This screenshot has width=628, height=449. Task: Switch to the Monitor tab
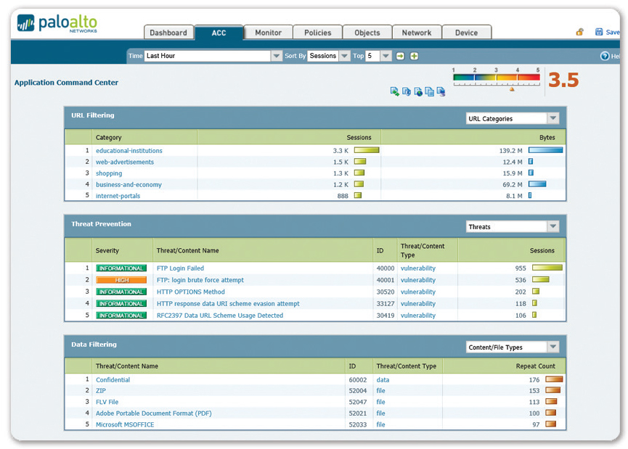(x=269, y=33)
